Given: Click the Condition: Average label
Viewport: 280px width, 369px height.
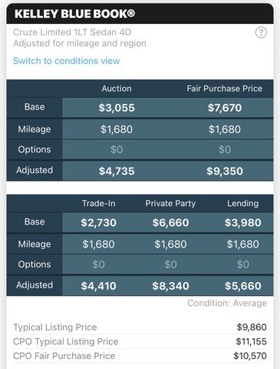Looking at the screenshot, I should point(227,303).
